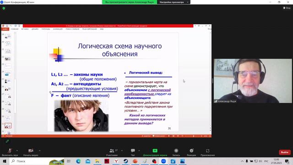Open Приложения apps panel
Viewport: 293px width, 165px height.
(x=207, y=152)
